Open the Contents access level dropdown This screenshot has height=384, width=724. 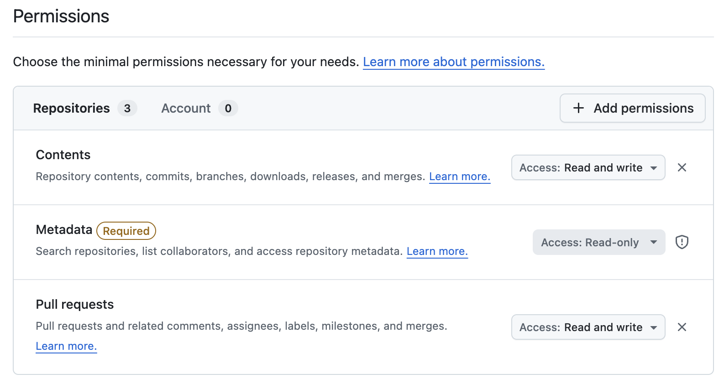[x=588, y=167]
